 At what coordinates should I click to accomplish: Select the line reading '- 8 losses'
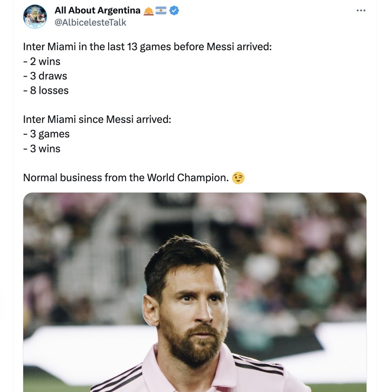(46, 90)
